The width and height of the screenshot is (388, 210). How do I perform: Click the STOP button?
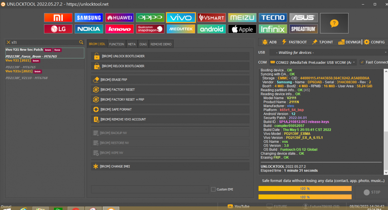pyautogui.click(x=372, y=192)
